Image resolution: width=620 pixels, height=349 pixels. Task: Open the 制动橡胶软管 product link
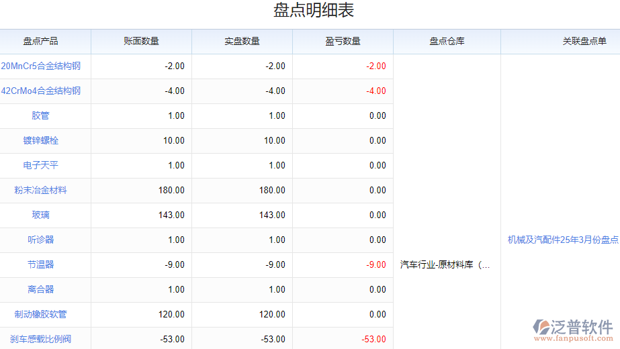(x=41, y=314)
